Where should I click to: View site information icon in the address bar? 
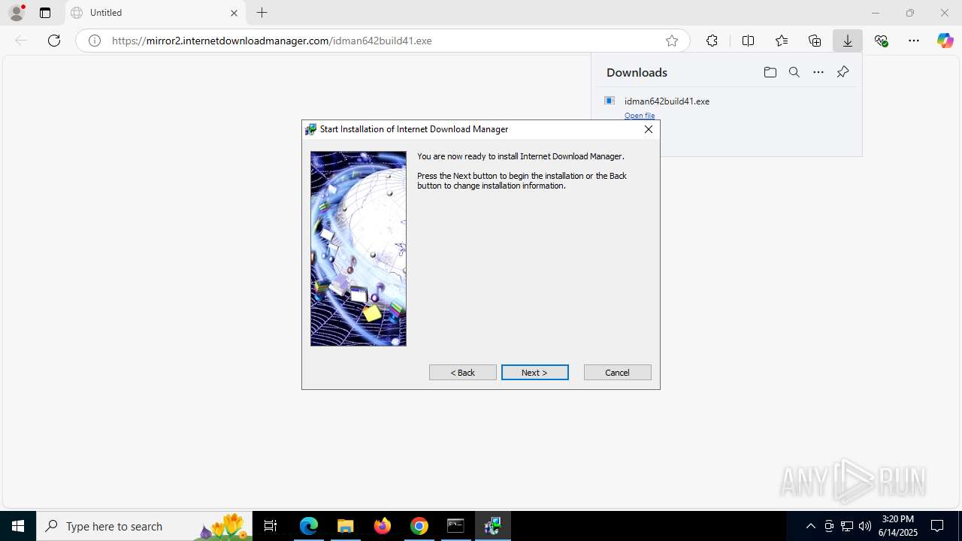coord(95,41)
